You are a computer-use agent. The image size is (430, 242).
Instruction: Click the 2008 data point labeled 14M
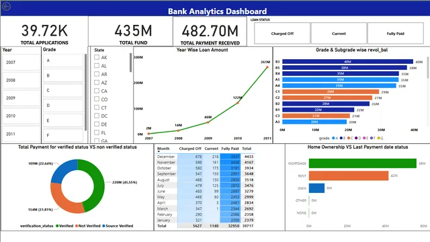pos(178,130)
